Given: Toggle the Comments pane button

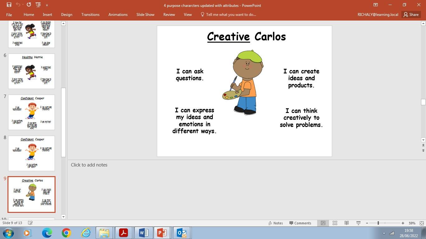Looking at the screenshot, I should pyautogui.click(x=300, y=223).
